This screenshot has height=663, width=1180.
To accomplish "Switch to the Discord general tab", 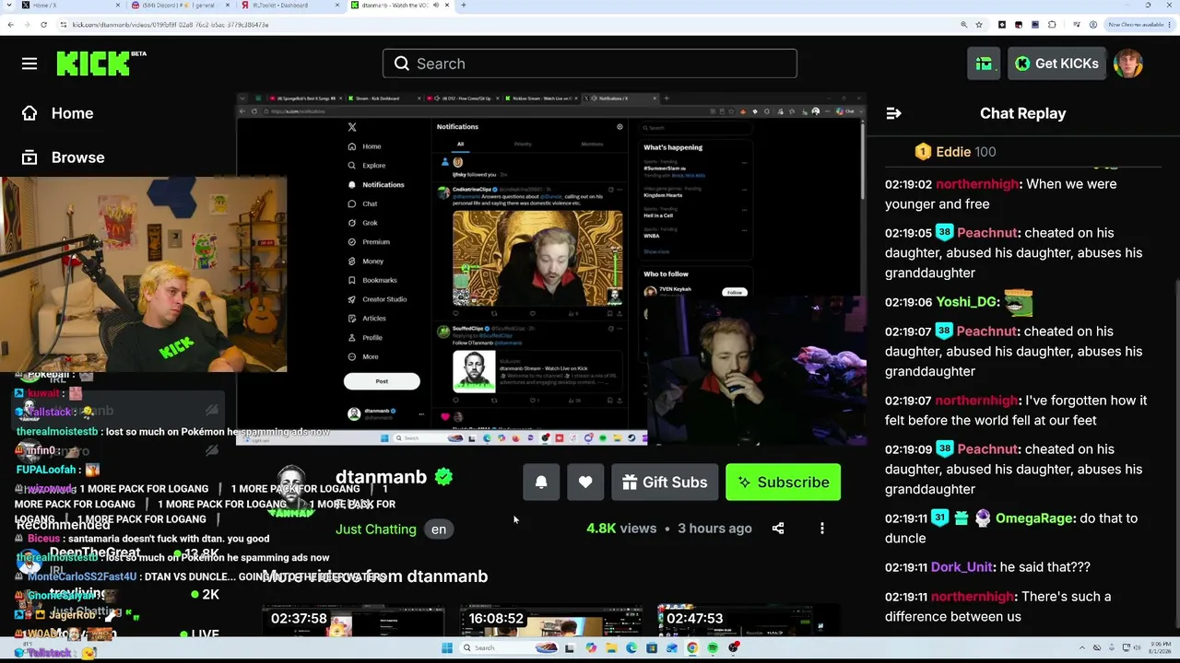I will (x=180, y=6).
